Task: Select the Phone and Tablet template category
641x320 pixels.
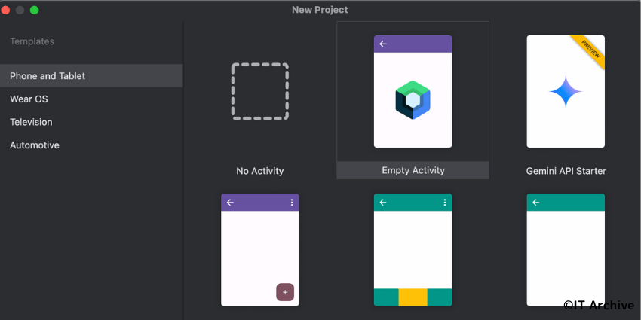Action: [x=91, y=75]
